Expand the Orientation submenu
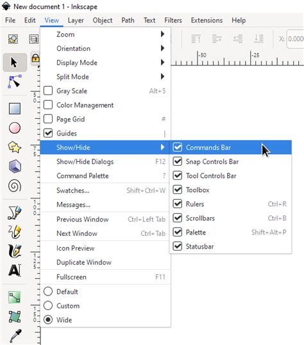Viewport: 304px width, 345px height. [x=105, y=48]
